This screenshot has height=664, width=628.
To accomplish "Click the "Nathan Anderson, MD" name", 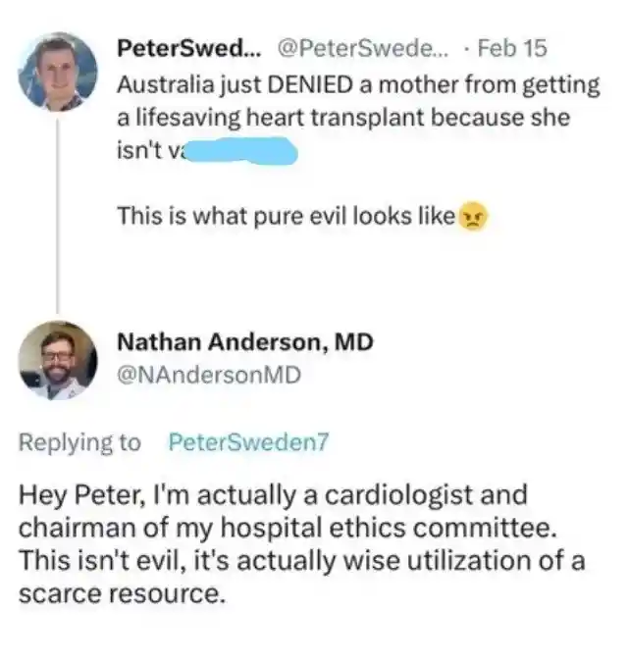I will (x=245, y=341).
